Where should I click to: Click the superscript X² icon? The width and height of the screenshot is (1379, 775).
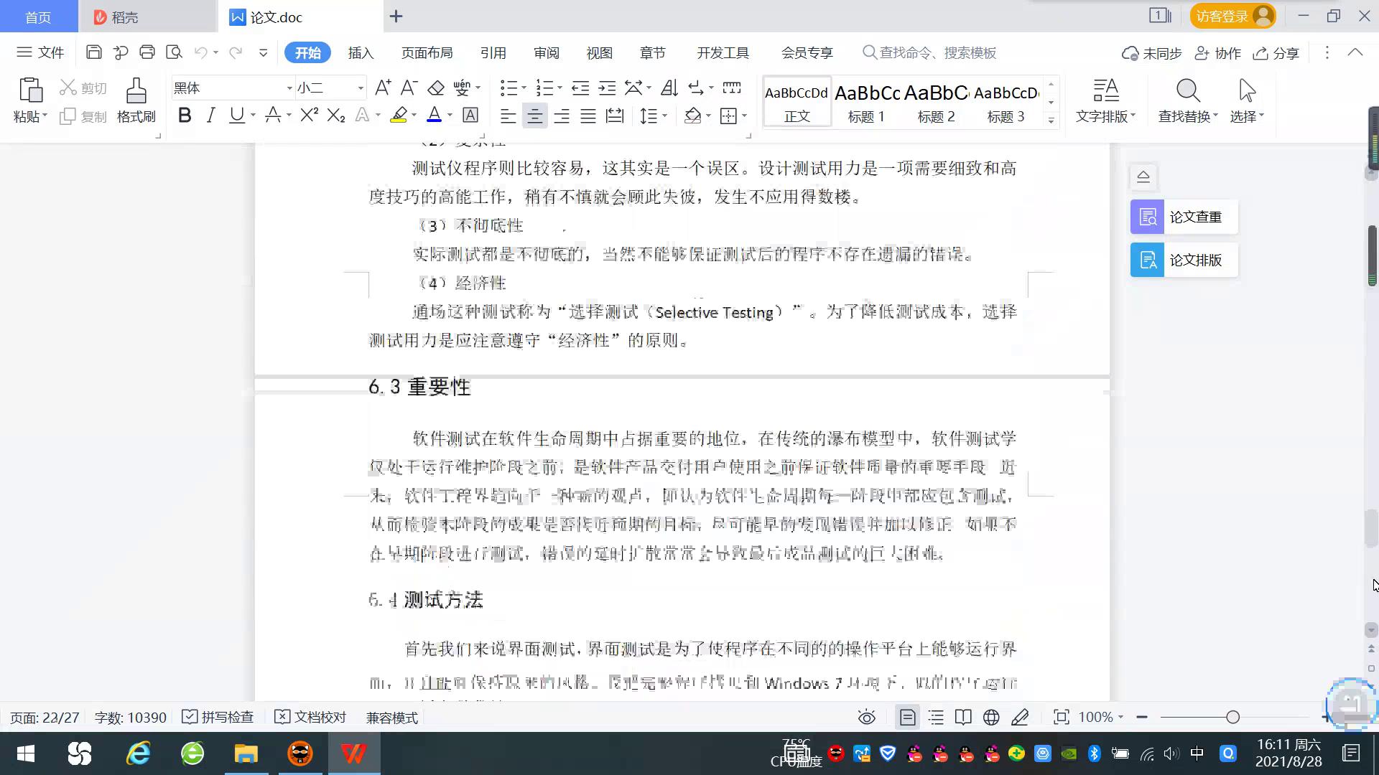pos(309,116)
